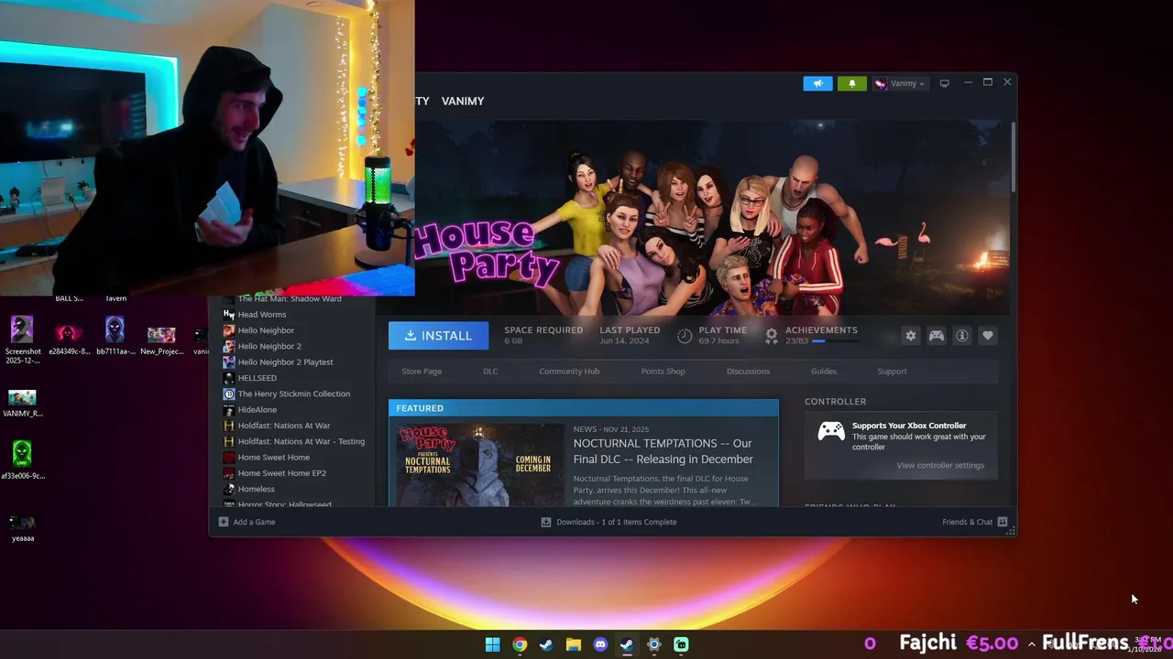
Task: Install House Party with the blue button
Action: [438, 336]
